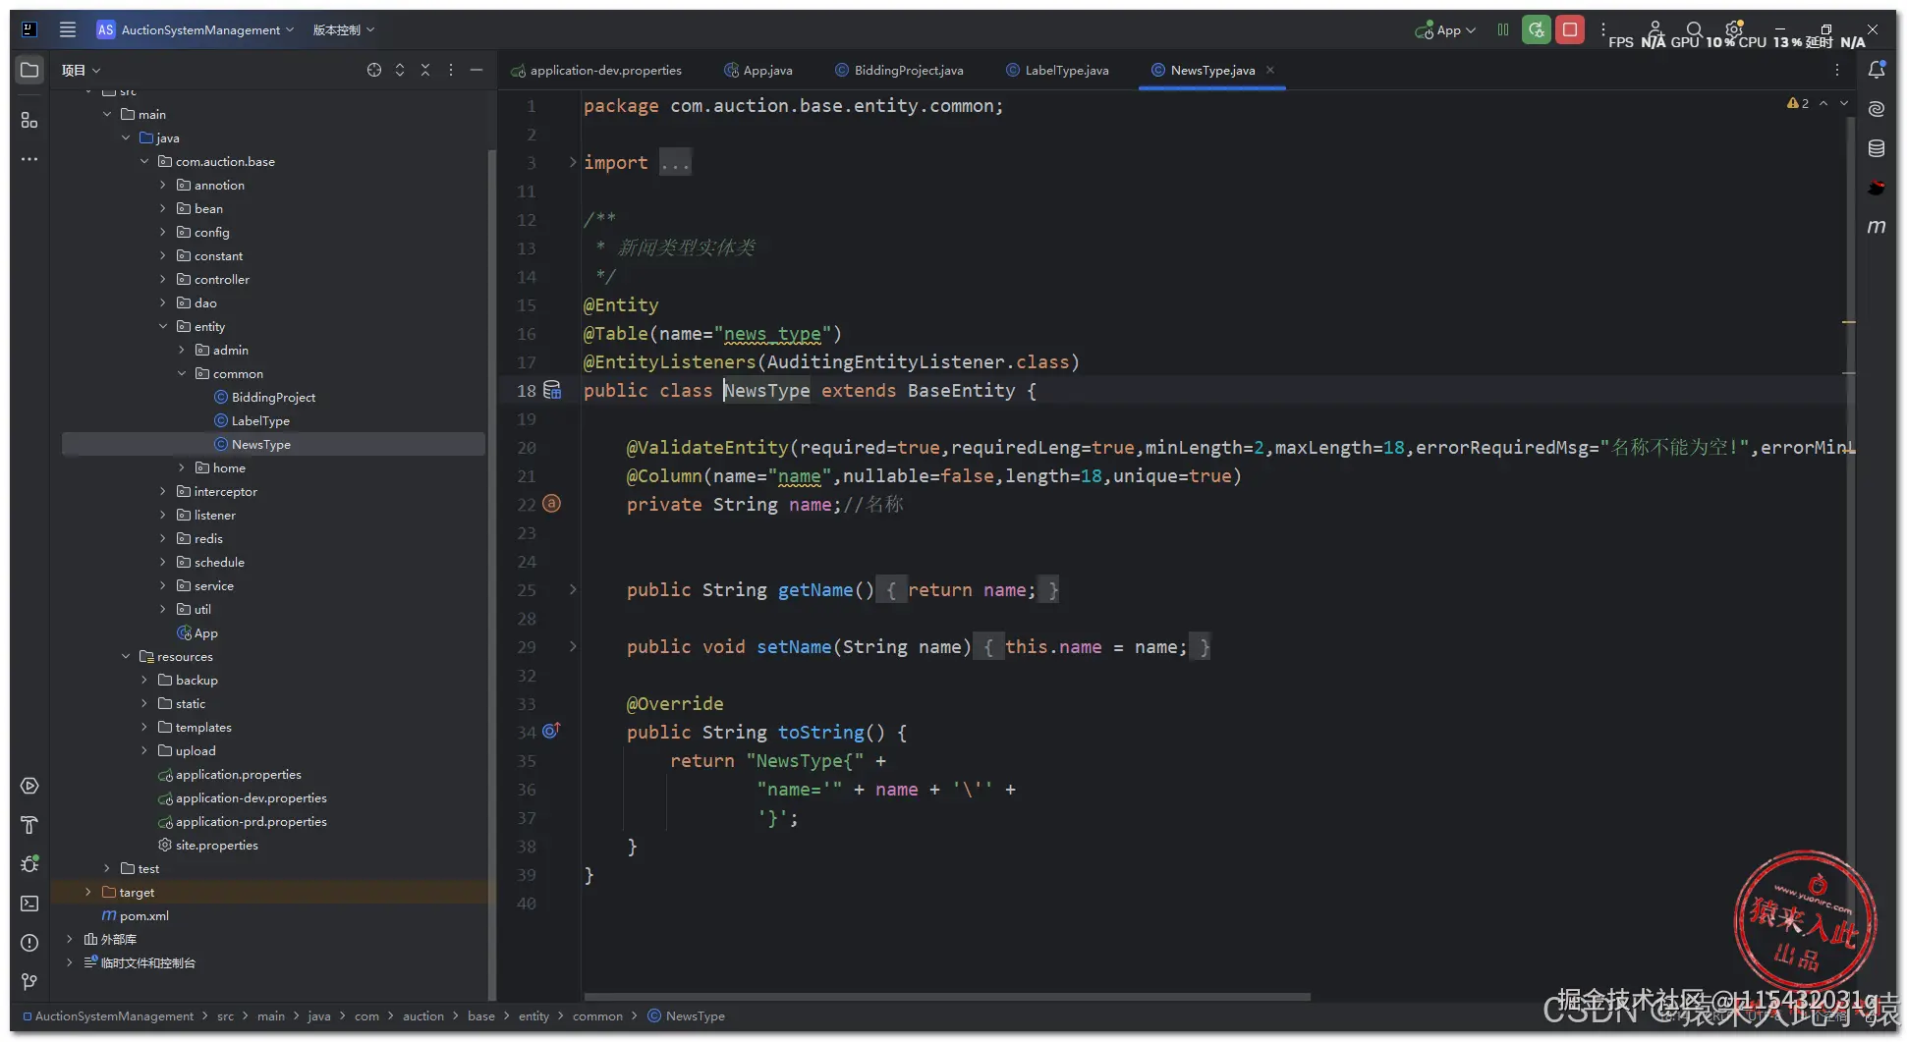Open the Maven tool window icon
Screen dimensions: 1907x1042
pos(1876,227)
